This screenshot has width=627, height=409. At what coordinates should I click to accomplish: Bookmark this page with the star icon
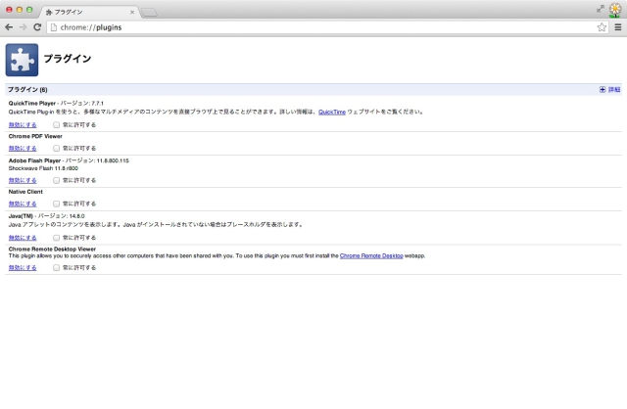[x=602, y=27]
